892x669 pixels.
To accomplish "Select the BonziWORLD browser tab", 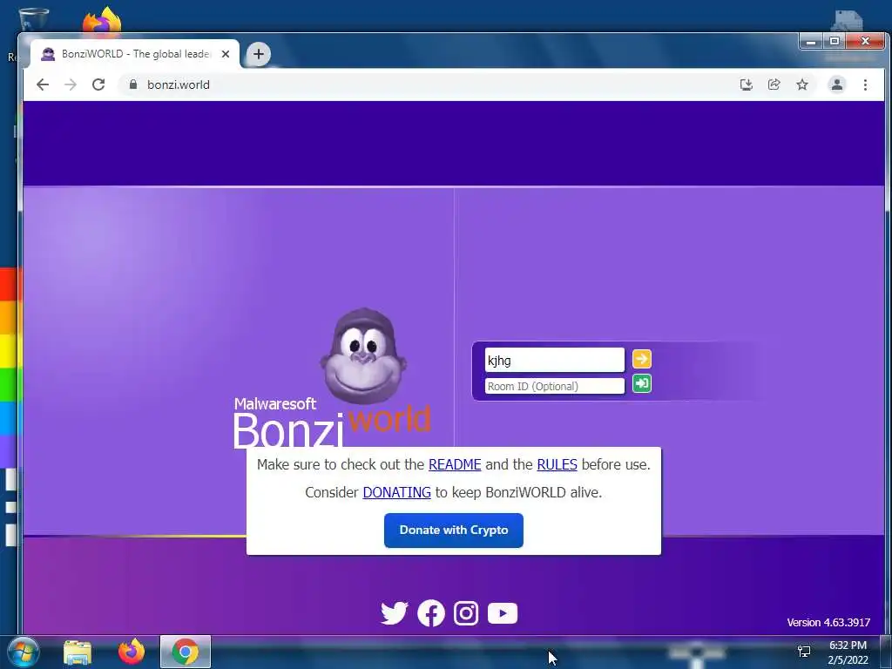I will click(x=135, y=54).
